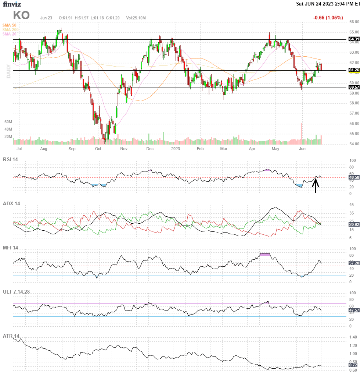Click the Vol:25.10M value
Image resolution: width=364 pixels, height=376 pixels.
click(136, 18)
